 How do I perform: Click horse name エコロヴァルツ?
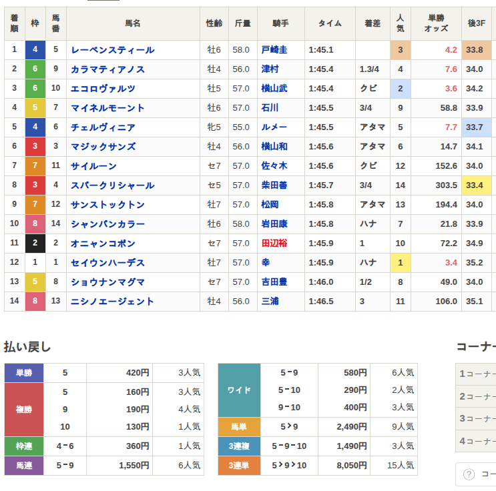click(x=103, y=89)
